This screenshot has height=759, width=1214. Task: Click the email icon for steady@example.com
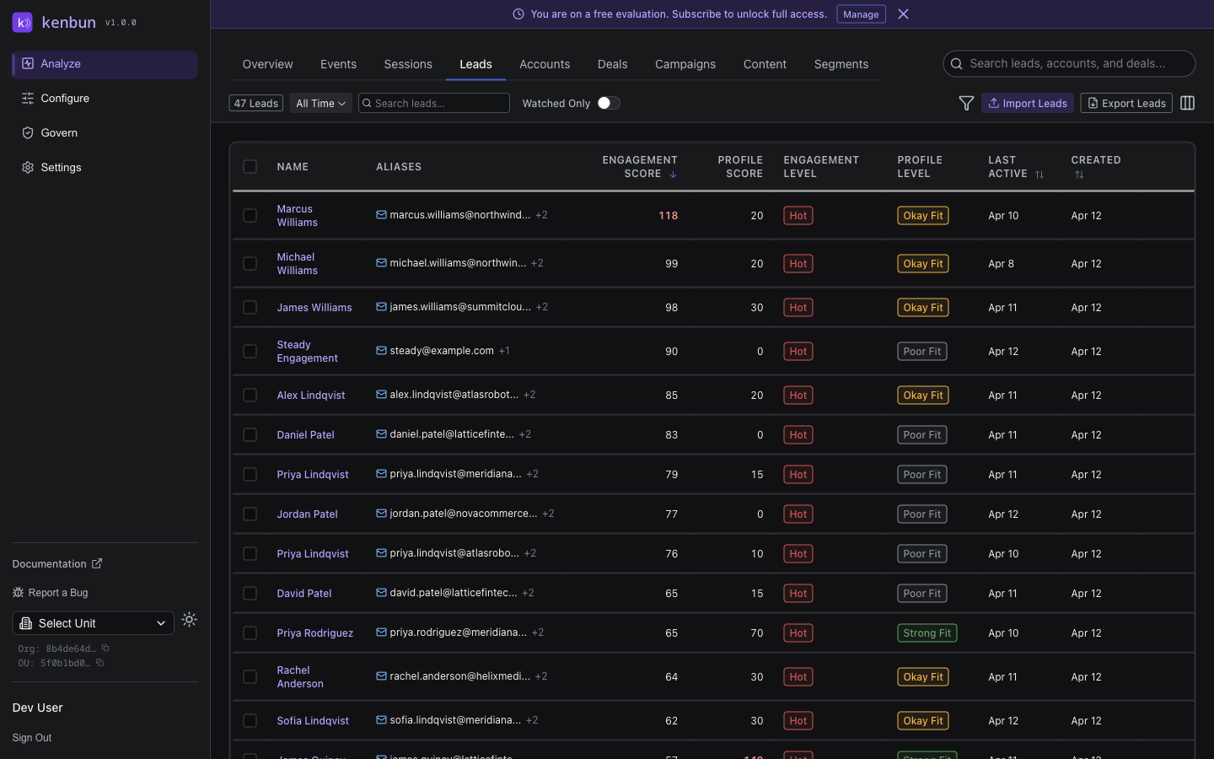pos(381,351)
